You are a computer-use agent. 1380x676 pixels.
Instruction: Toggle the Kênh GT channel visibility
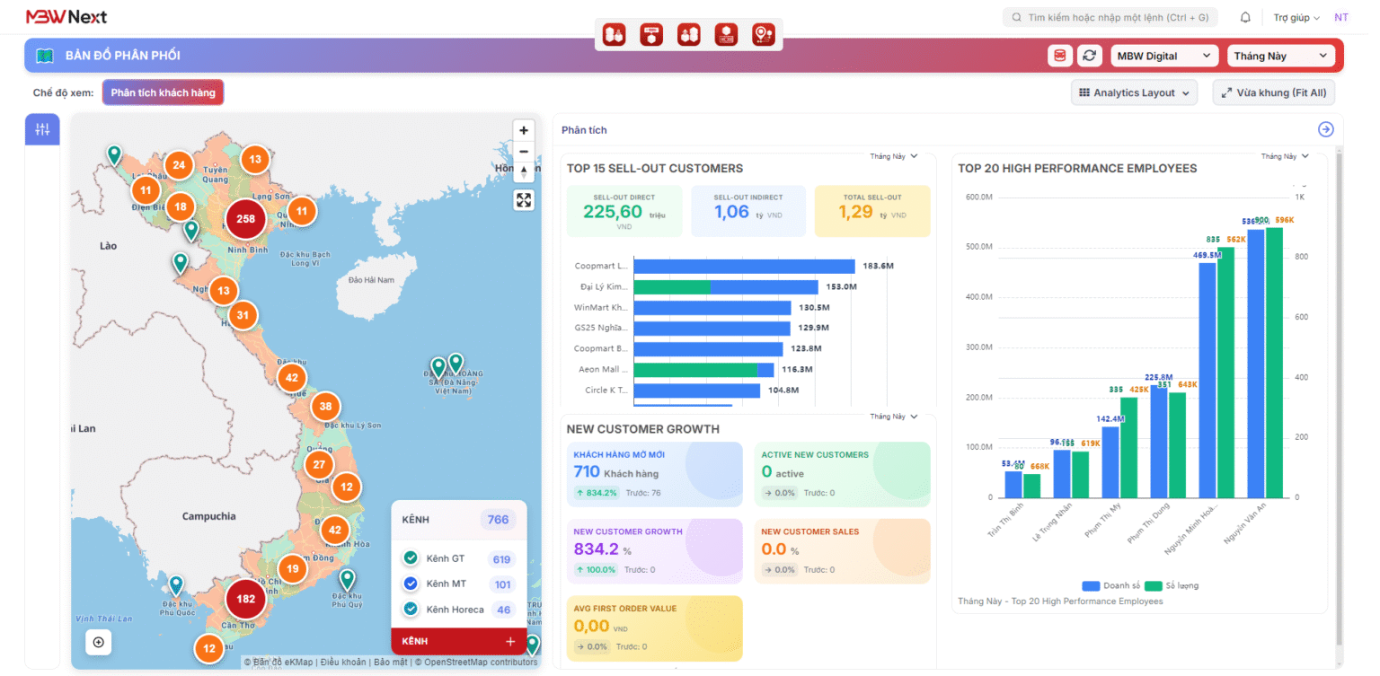410,558
